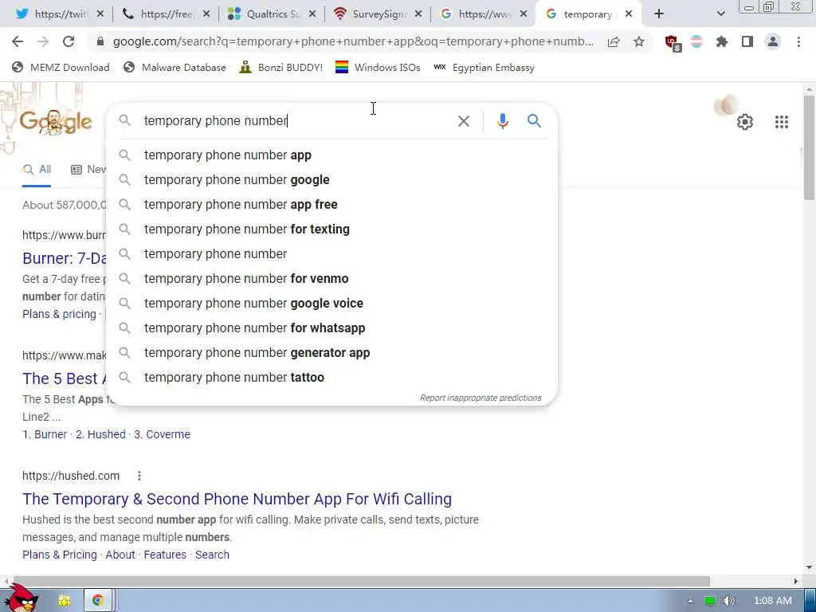816x612 pixels.
Task: Open the Angry Birds start button
Action: coord(20,598)
